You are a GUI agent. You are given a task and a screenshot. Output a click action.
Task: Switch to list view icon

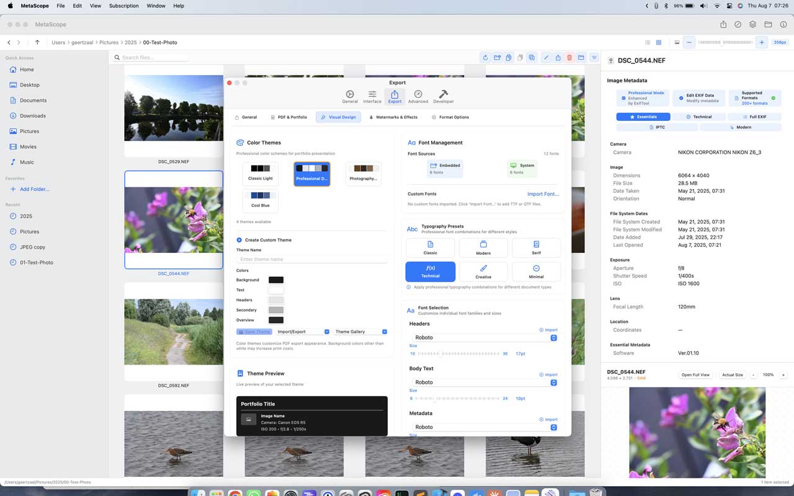pos(648,42)
